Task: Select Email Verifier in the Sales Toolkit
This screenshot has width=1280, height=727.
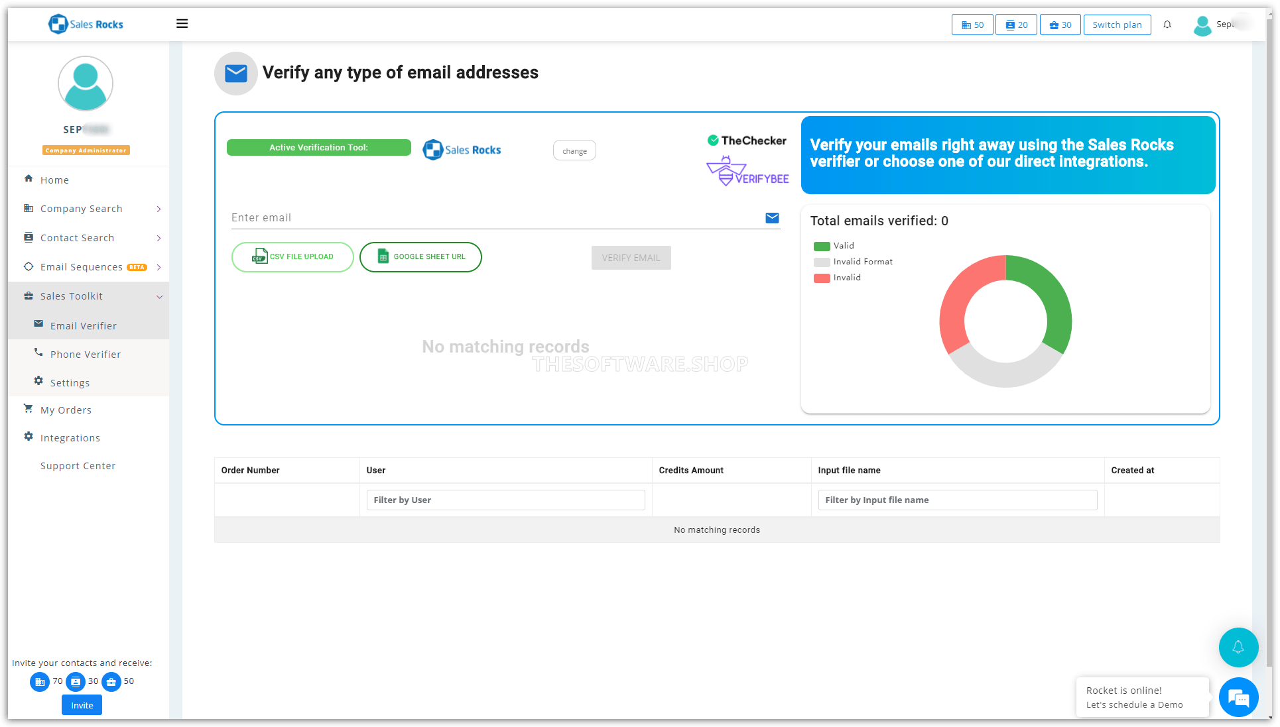Action: pyautogui.click(x=84, y=325)
